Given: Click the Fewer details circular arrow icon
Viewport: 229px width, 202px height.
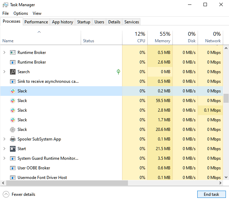Looking at the screenshot, I should pyautogui.click(x=6, y=194).
